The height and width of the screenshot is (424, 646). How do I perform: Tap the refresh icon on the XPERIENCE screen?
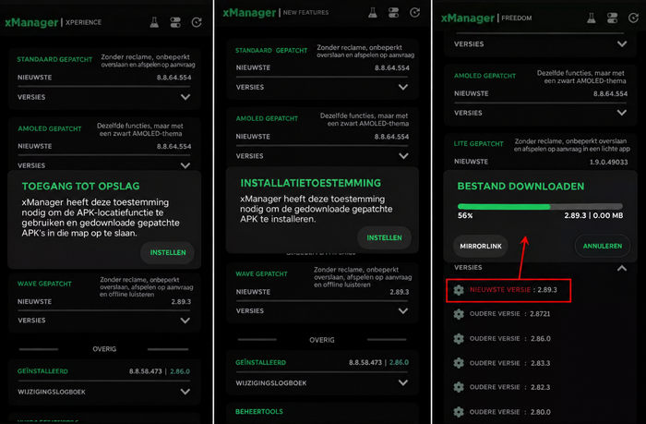[197, 22]
